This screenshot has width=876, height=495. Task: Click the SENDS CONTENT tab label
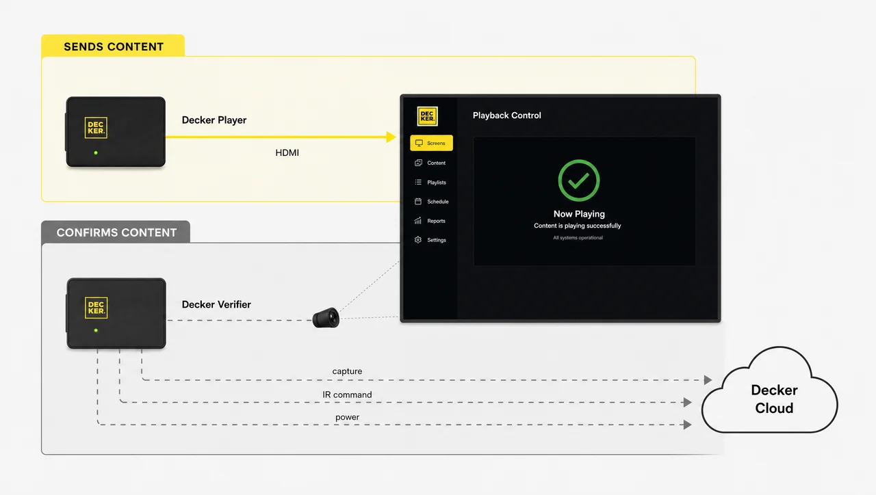(114, 46)
